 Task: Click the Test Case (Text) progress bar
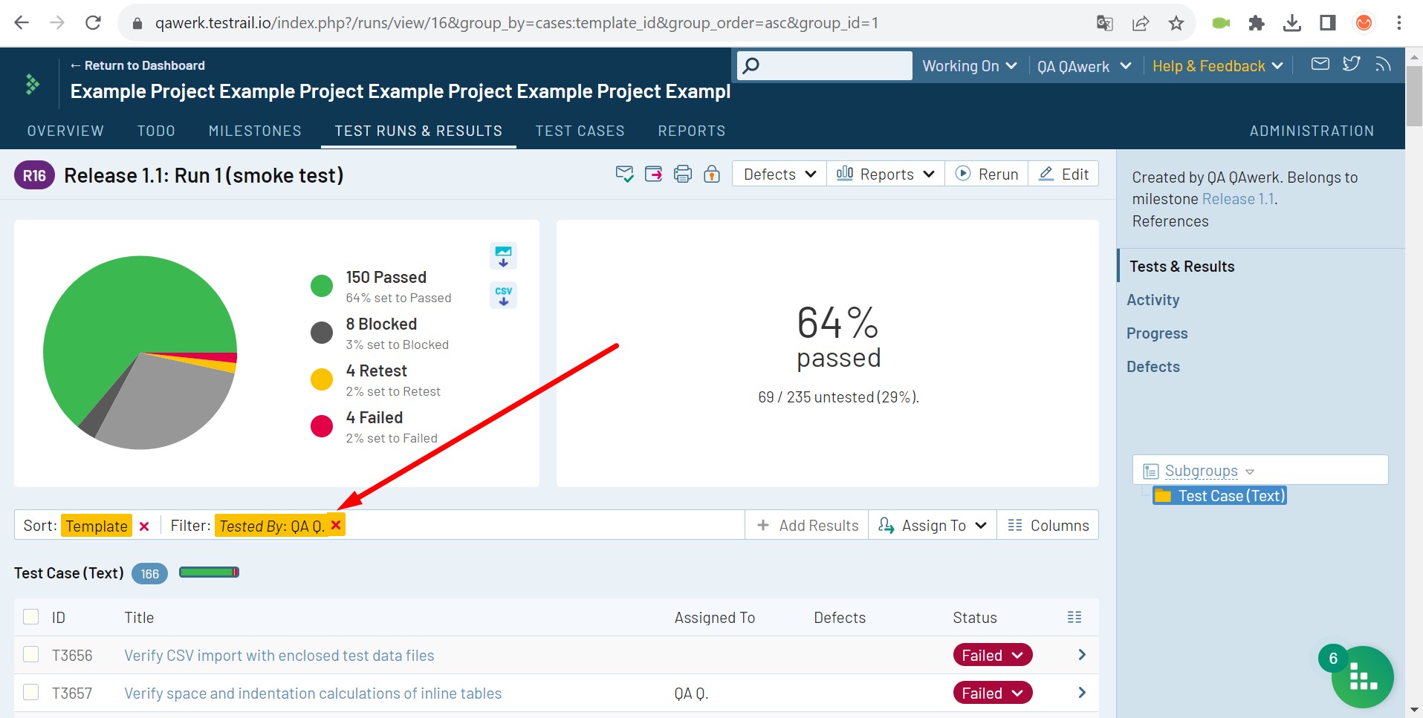click(x=209, y=572)
